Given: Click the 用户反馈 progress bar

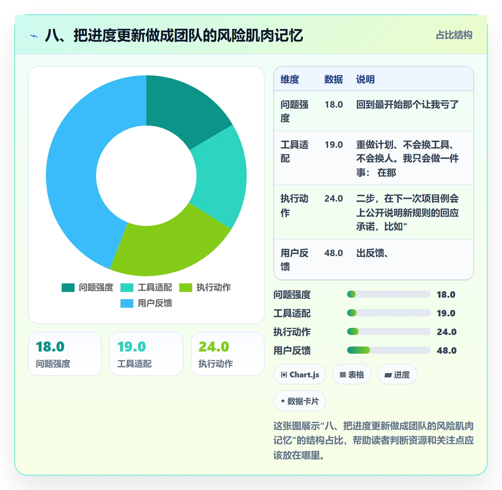Looking at the screenshot, I should (x=389, y=350).
